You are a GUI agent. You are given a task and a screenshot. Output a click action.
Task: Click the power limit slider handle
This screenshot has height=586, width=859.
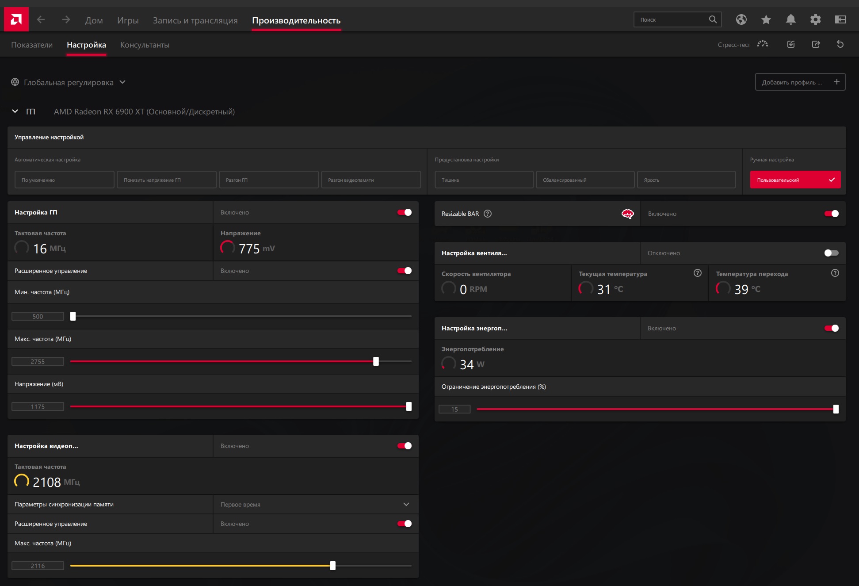(x=836, y=409)
